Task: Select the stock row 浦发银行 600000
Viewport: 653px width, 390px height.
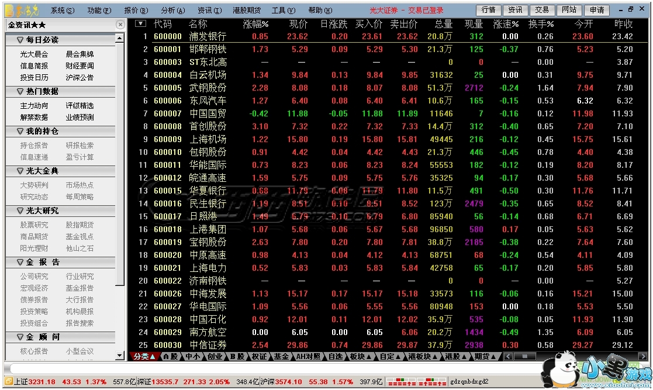Action: 388,36
